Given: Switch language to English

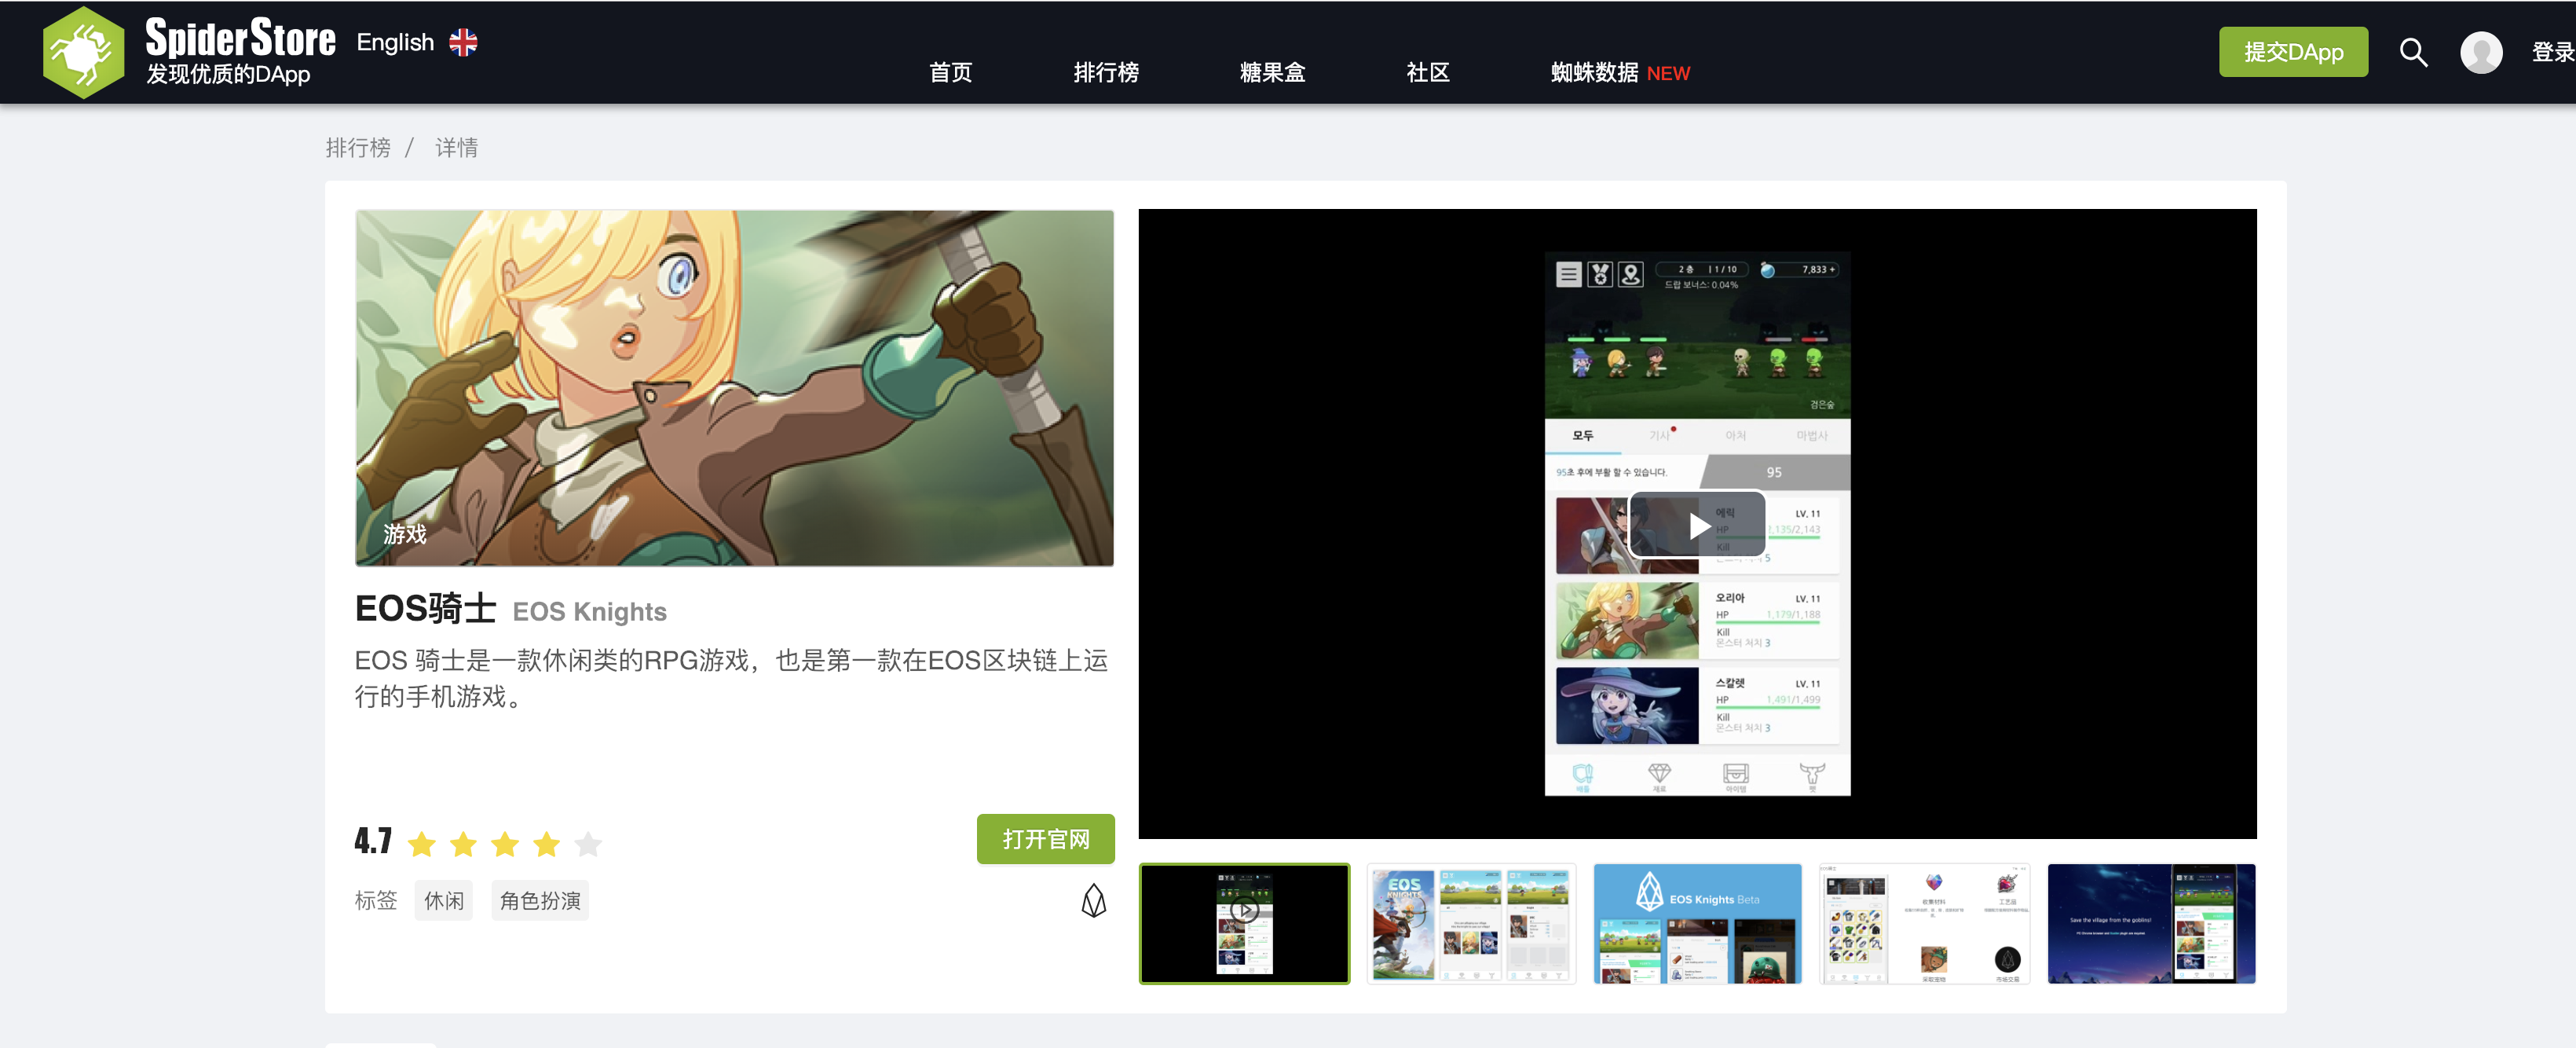Looking at the screenshot, I should click(395, 42).
